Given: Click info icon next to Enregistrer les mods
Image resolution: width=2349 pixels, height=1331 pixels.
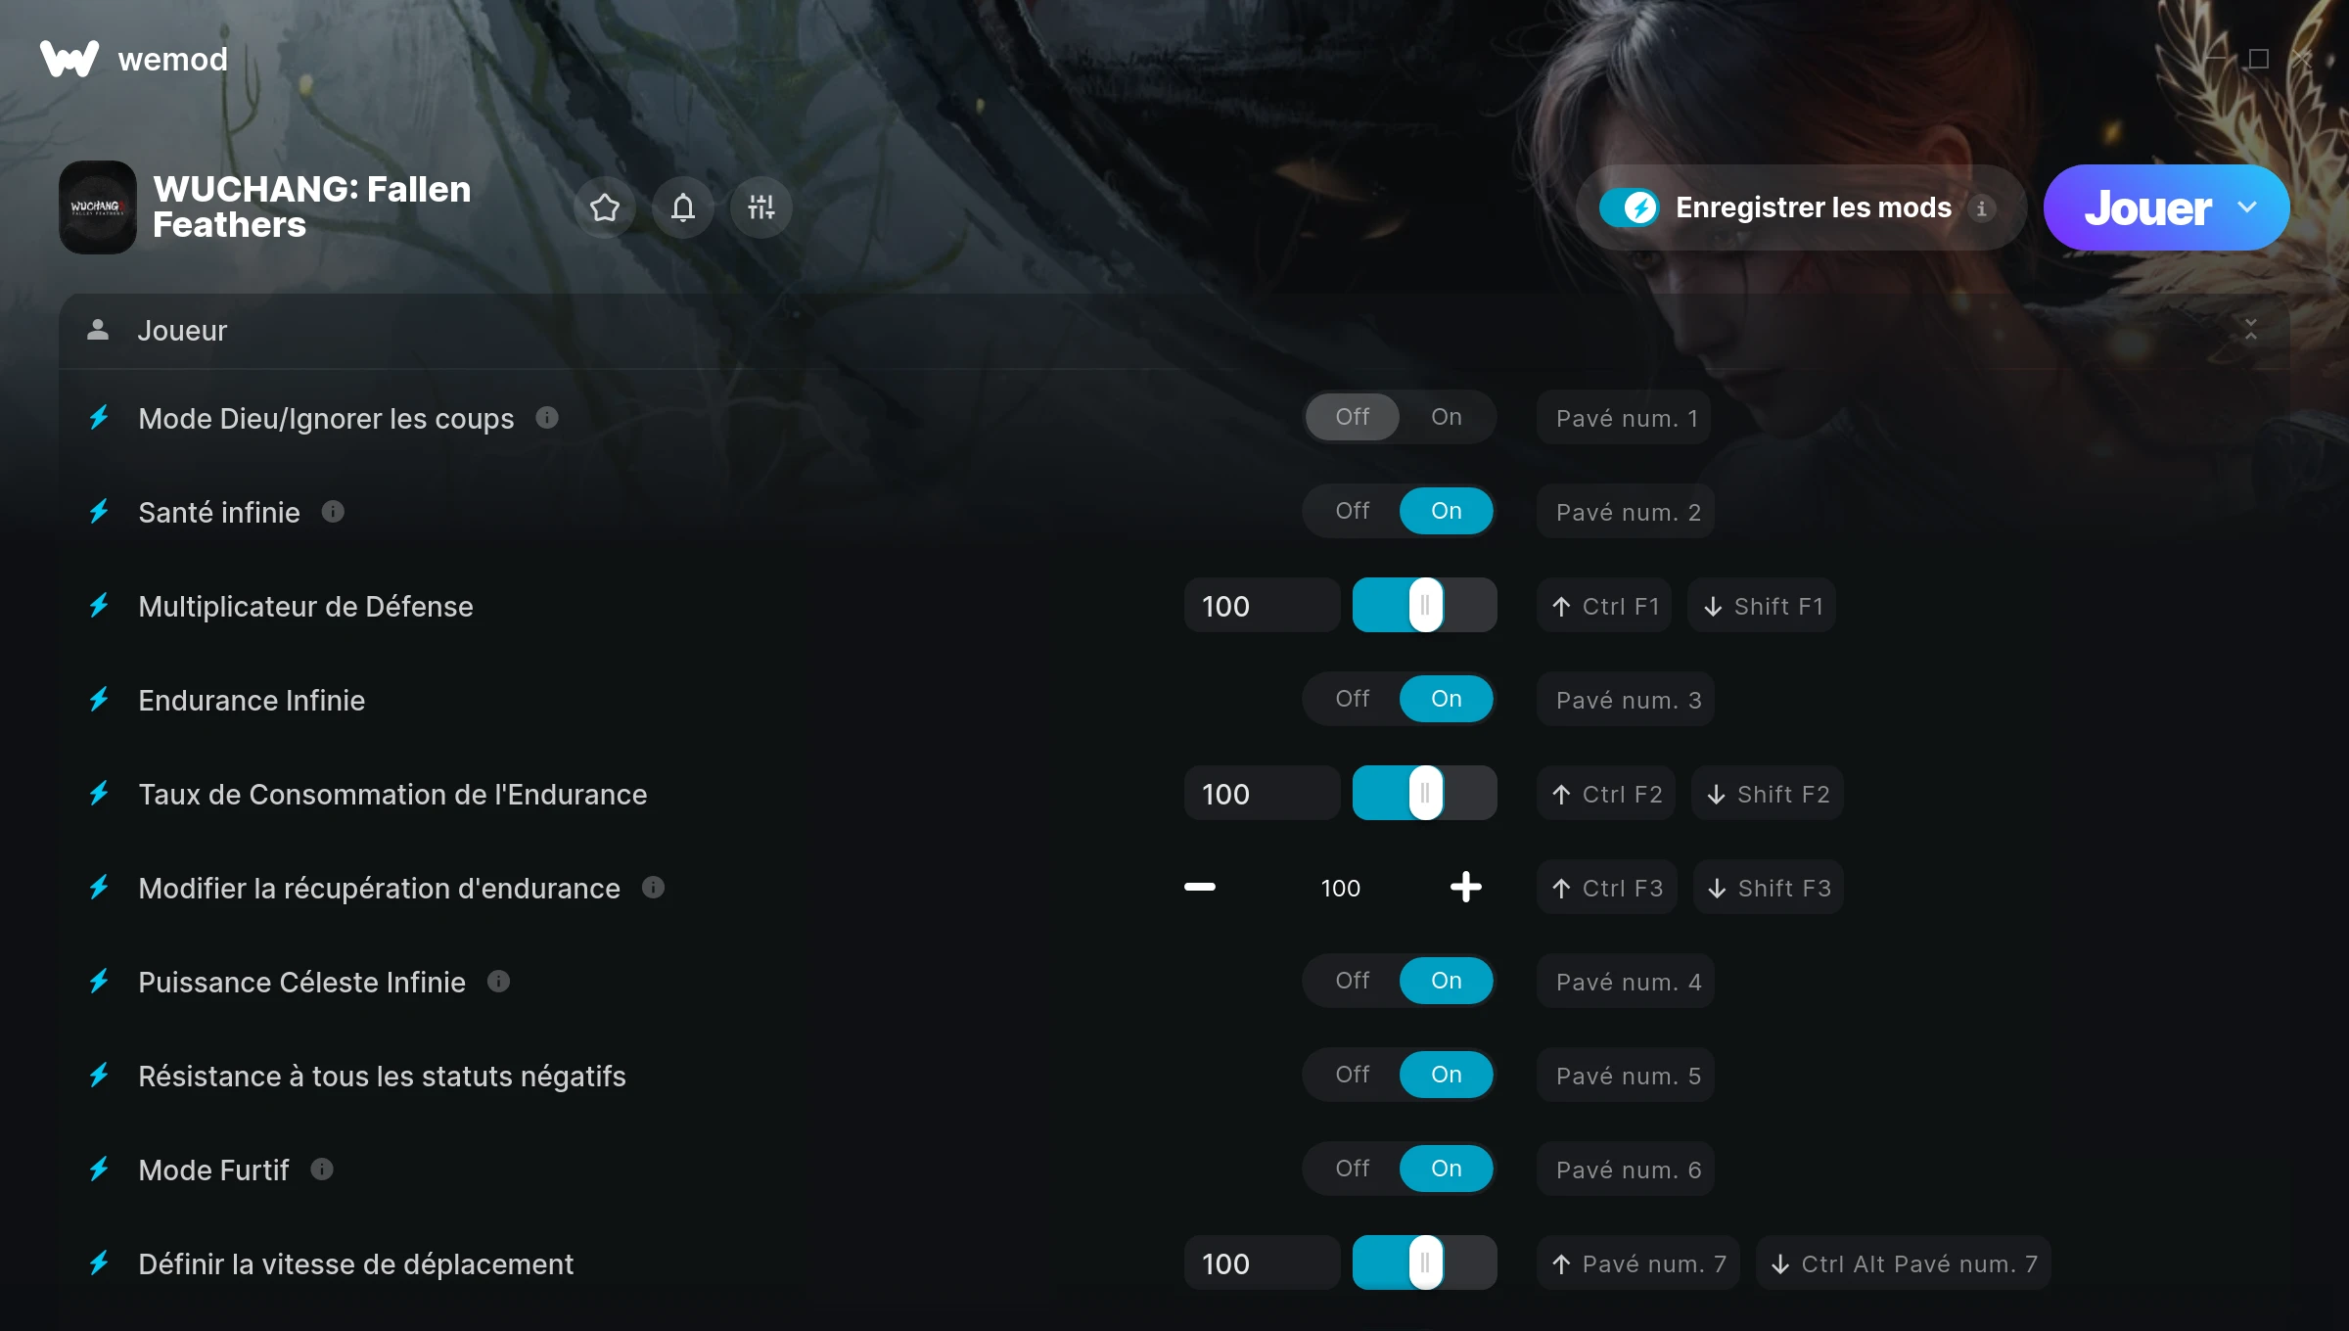Looking at the screenshot, I should point(1982,208).
